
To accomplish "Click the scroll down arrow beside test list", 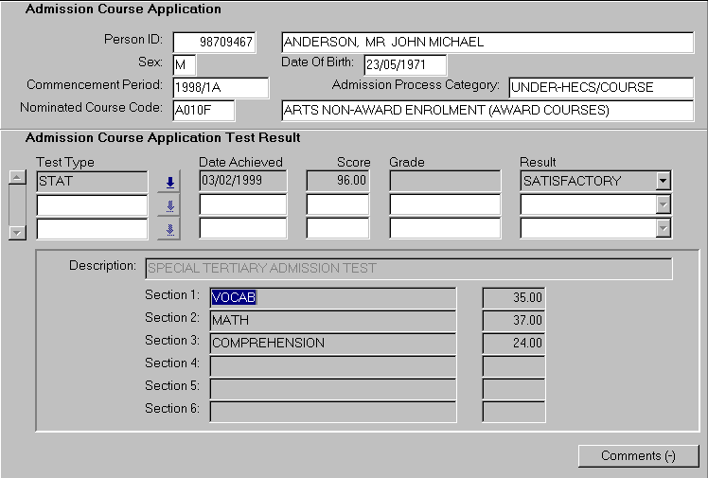I will (x=16, y=232).
